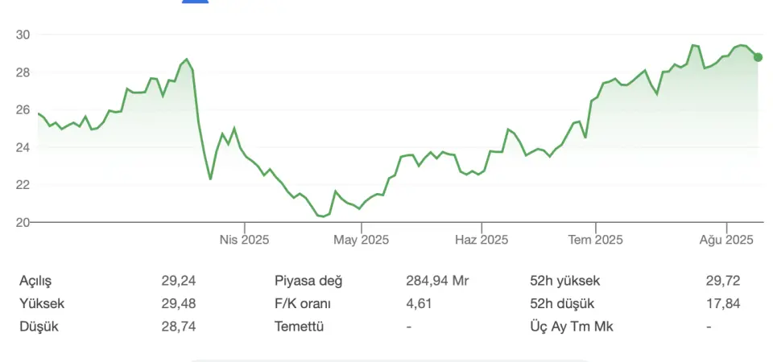The width and height of the screenshot is (773, 362).
Task: Click the Düşük value 28,74
Action: pos(179,326)
